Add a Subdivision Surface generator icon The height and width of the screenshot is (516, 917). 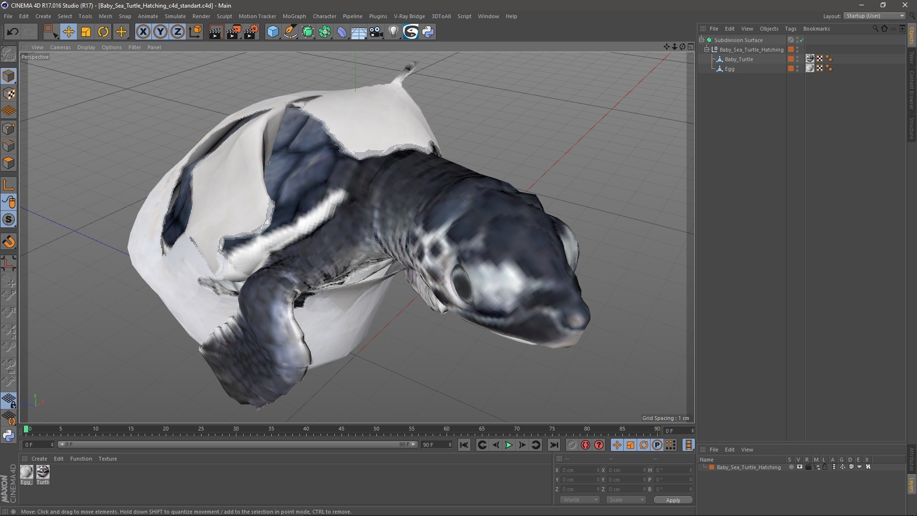308,32
